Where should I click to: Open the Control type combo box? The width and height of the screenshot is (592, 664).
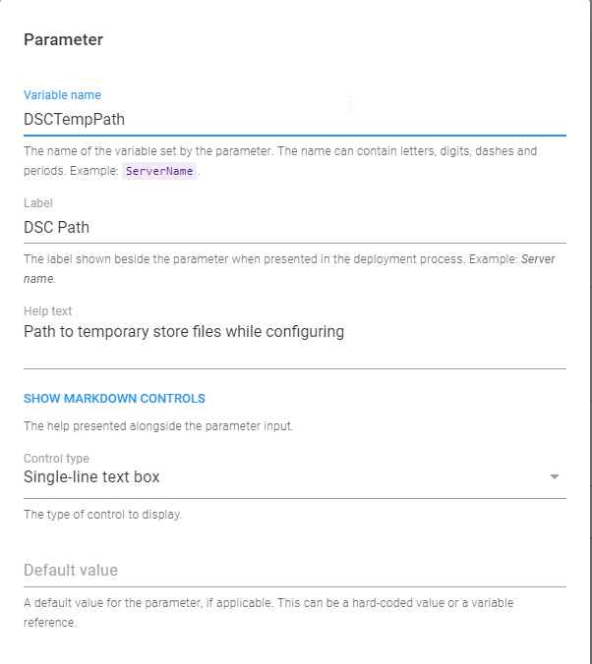click(284, 477)
